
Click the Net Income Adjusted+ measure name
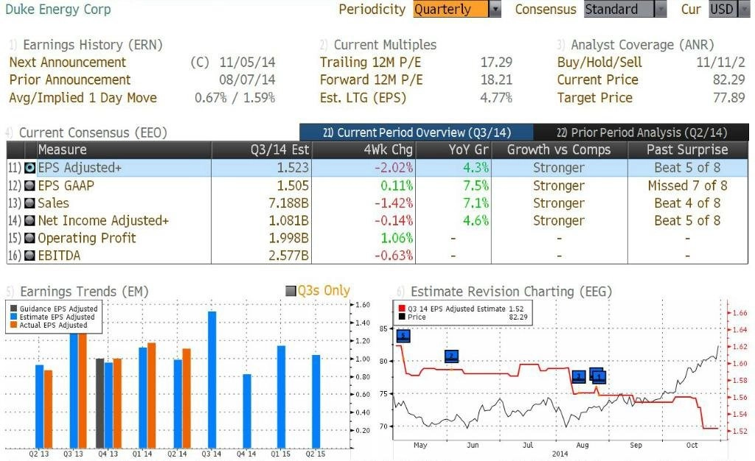coord(103,221)
